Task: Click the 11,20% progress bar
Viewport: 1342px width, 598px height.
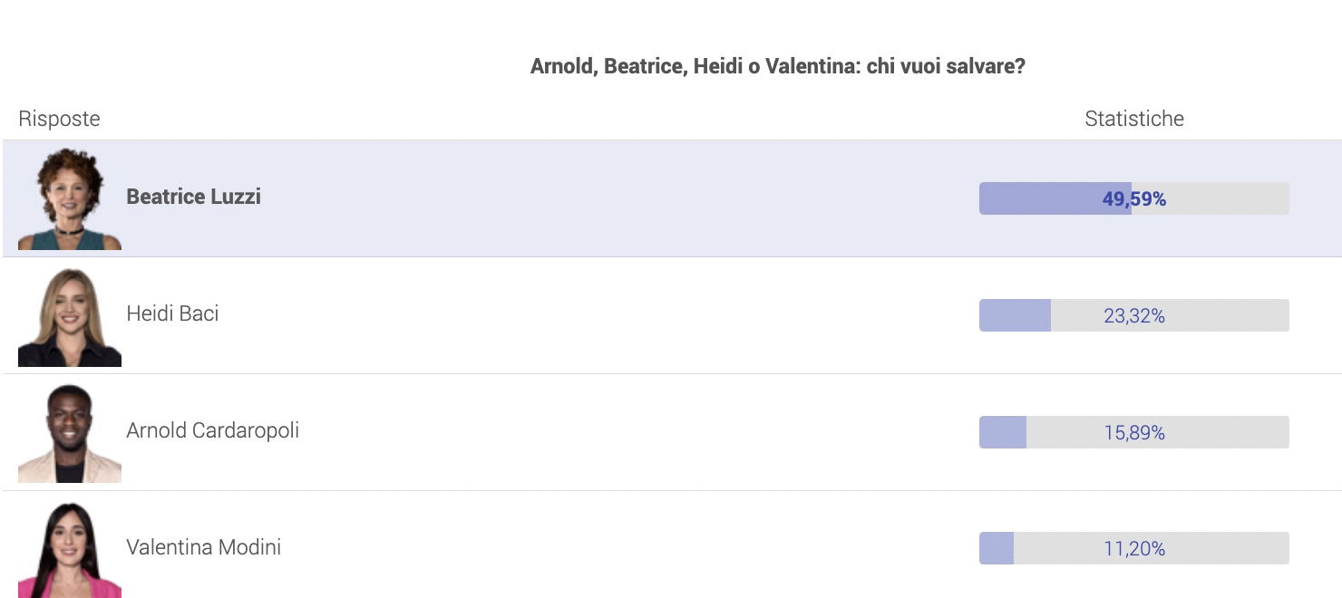Action: (x=1134, y=548)
